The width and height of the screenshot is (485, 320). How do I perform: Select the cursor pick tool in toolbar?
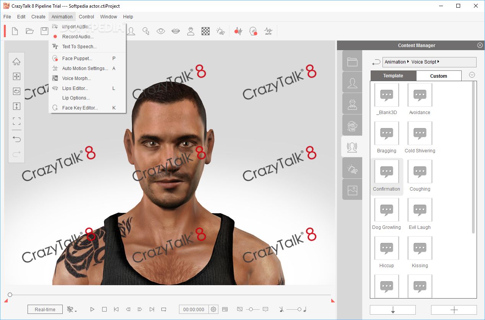pyautogui.click(x=146, y=31)
